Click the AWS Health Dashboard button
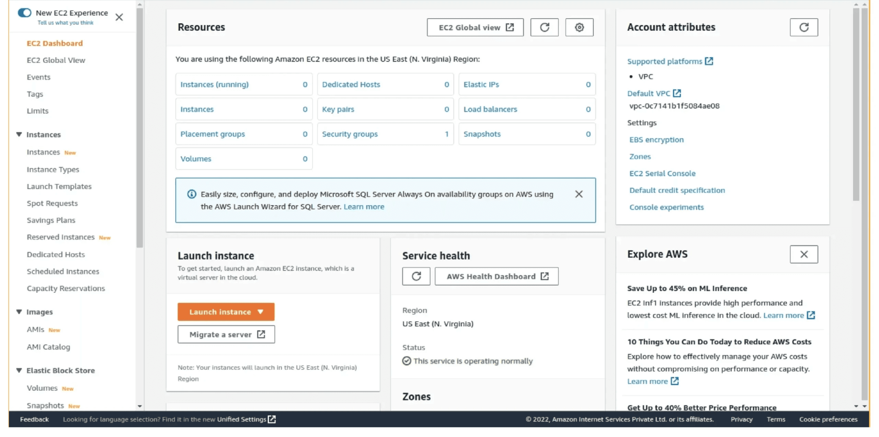Image resolution: width=879 pixels, height=437 pixels. coord(496,276)
